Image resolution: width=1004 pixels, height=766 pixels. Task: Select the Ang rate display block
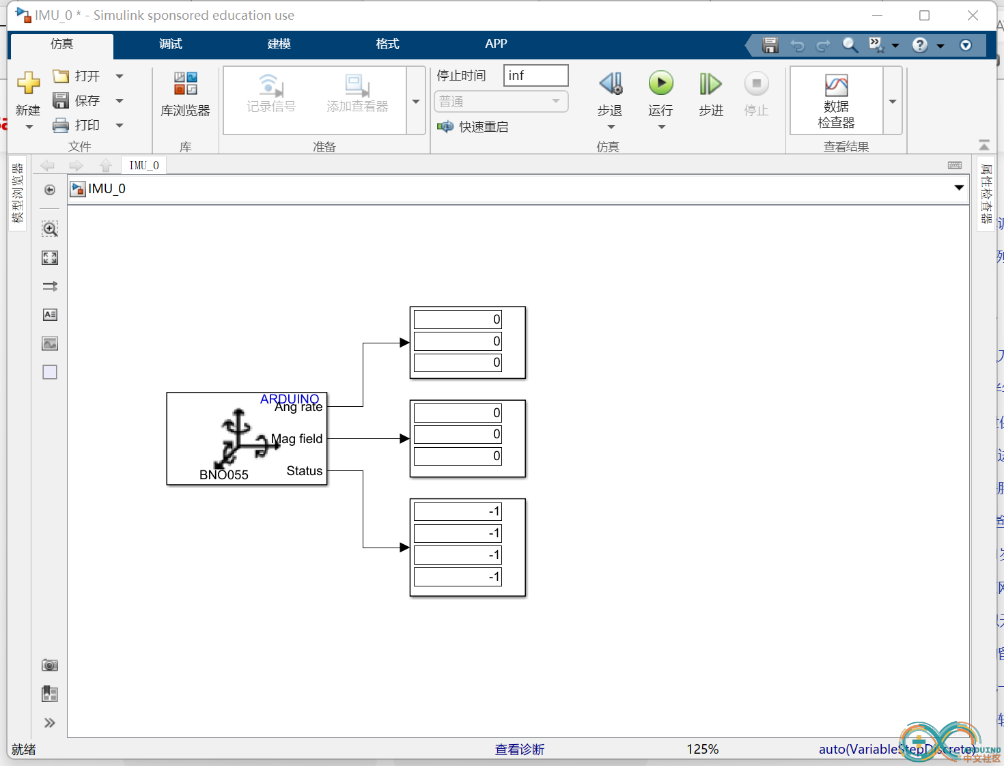point(468,342)
